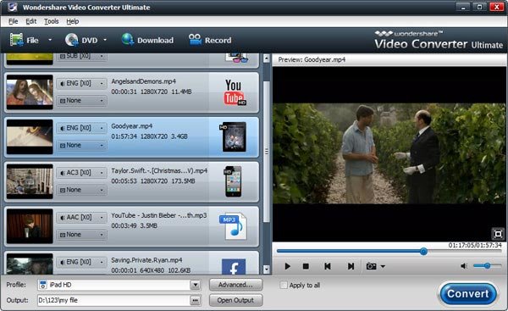The image size is (508, 311).
Task: Click the file list scroll down arrow
Action: pos(267,269)
